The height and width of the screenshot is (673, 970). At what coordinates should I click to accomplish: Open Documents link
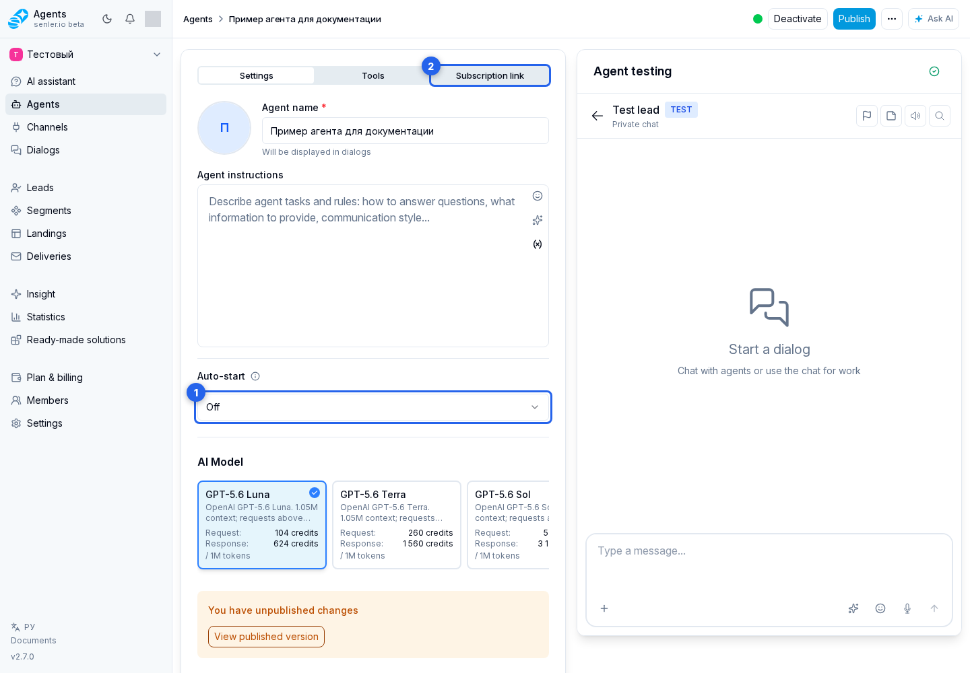click(34, 641)
